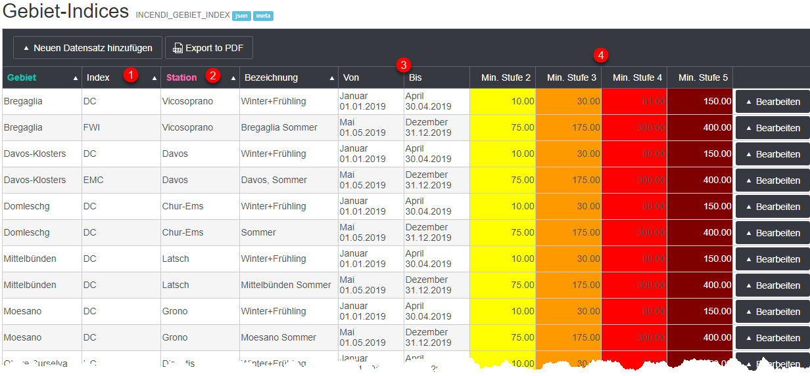Screen dimensions: 810x376
Task: Click Bearbeiten for Domleschg Sommer row
Action: (773, 233)
